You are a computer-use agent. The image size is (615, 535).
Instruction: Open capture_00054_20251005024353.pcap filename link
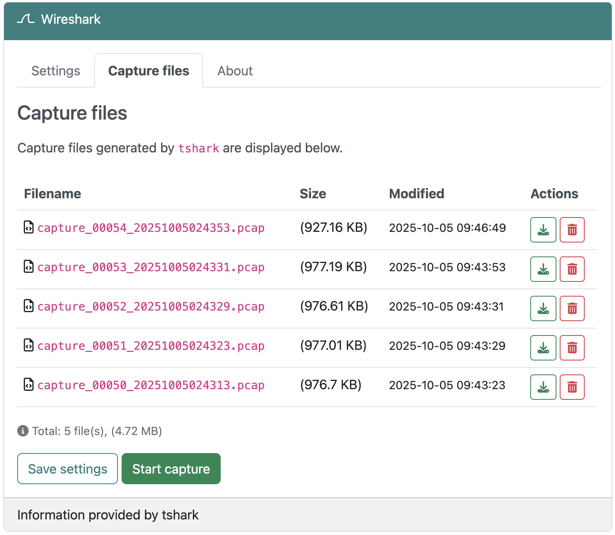[151, 228]
